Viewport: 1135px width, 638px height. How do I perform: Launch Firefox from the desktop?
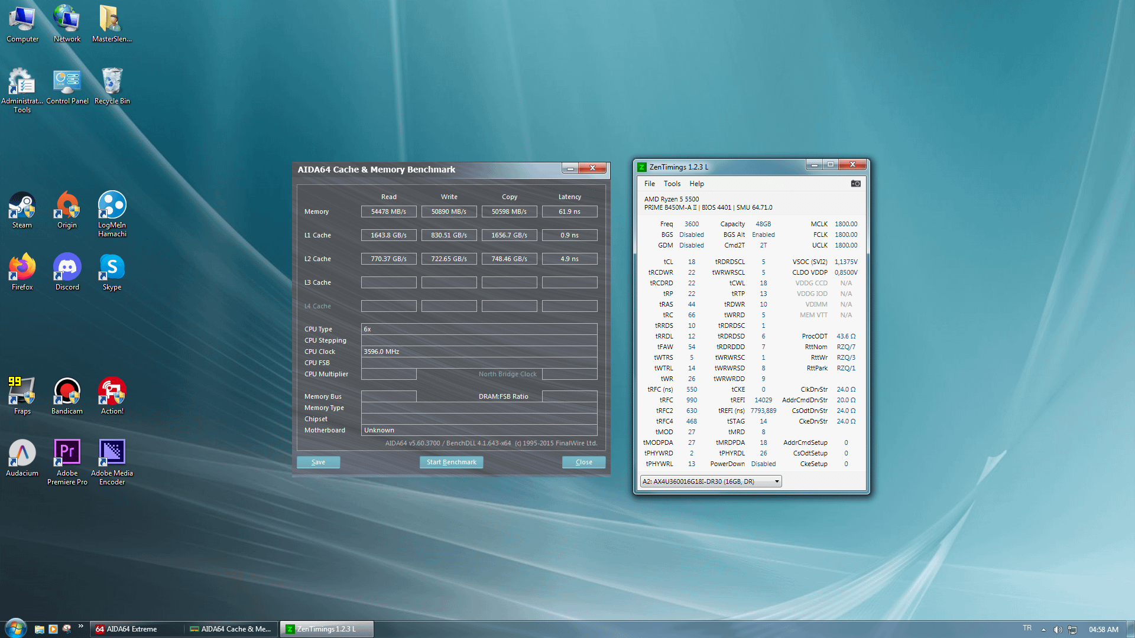coord(22,272)
